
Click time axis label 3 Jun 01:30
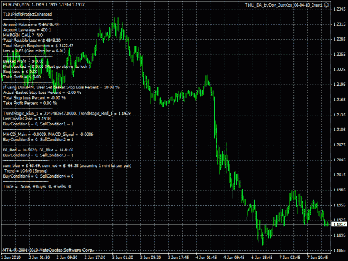click(122, 258)
